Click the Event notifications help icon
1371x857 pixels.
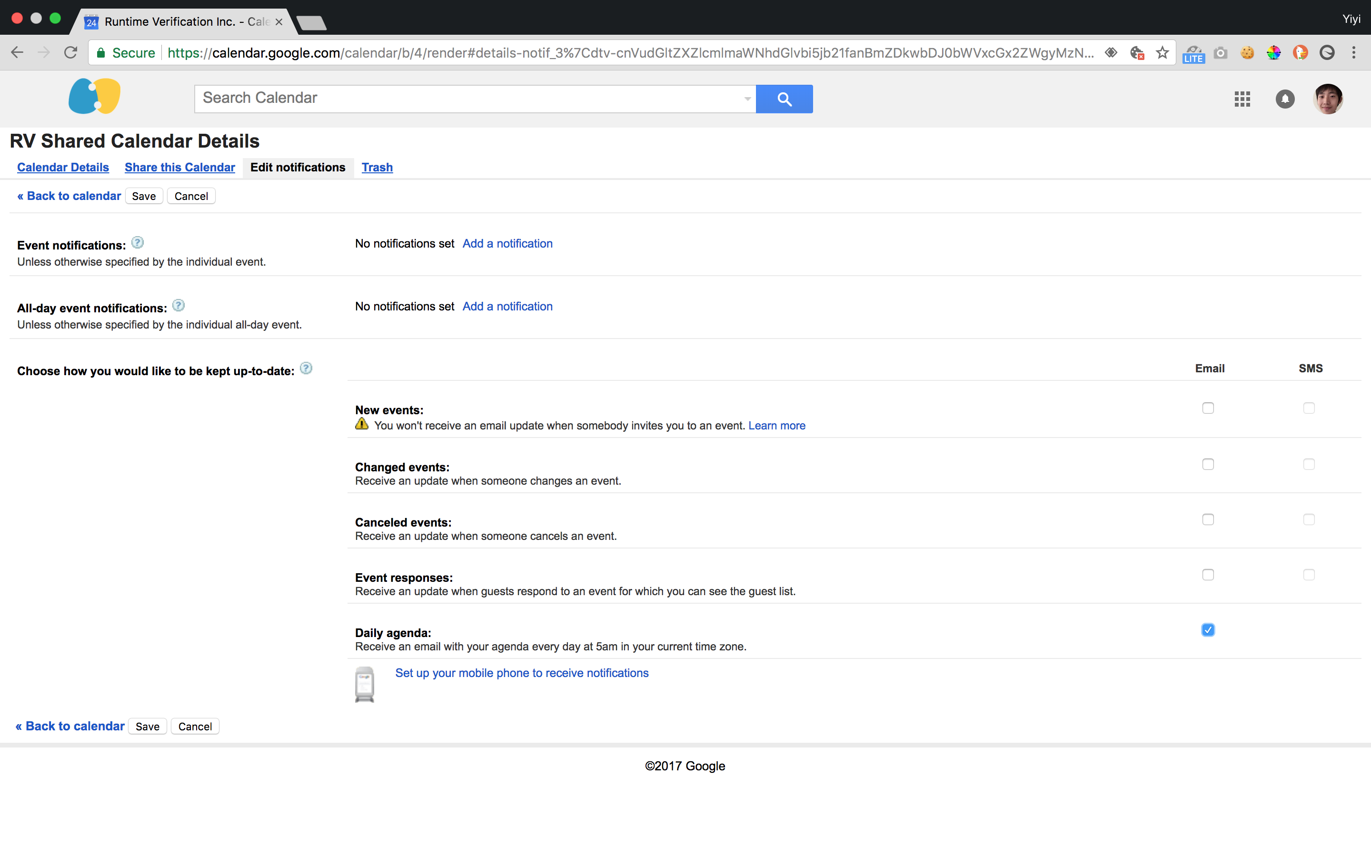pos(137,243)
